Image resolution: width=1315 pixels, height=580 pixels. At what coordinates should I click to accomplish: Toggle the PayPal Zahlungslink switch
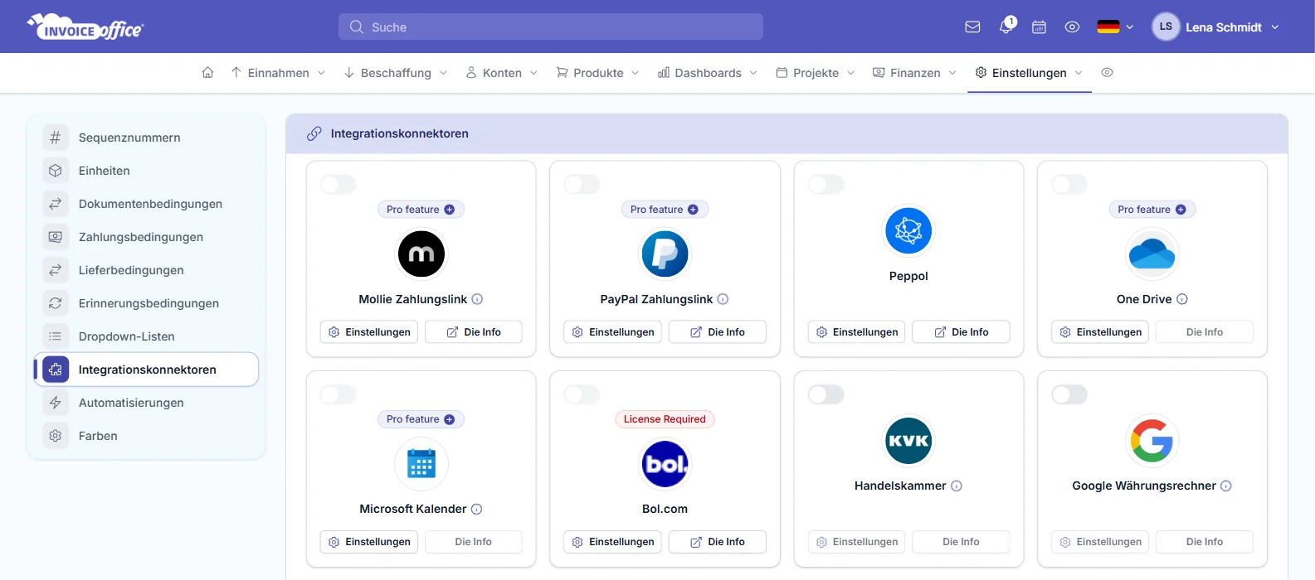click(x=582, y=184)
